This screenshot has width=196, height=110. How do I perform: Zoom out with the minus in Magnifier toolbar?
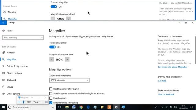pyautogui.click(x=19, y=102)
